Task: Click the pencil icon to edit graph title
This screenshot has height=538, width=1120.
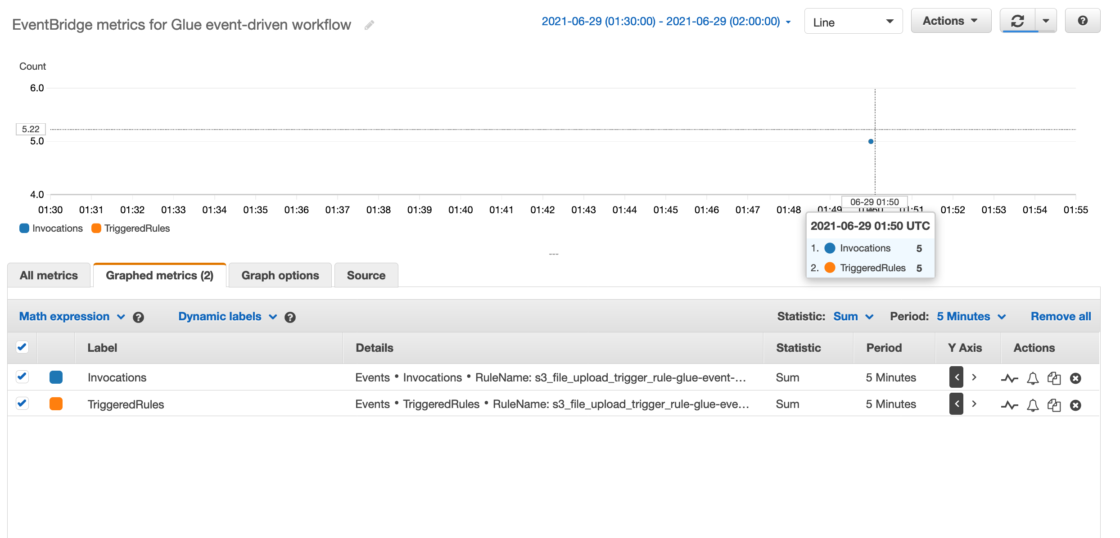Action: click(369, 25)
